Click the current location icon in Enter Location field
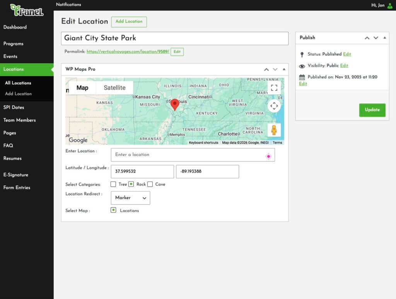The width and height of the screenshot is (396, 299). (x=268, y=156)
